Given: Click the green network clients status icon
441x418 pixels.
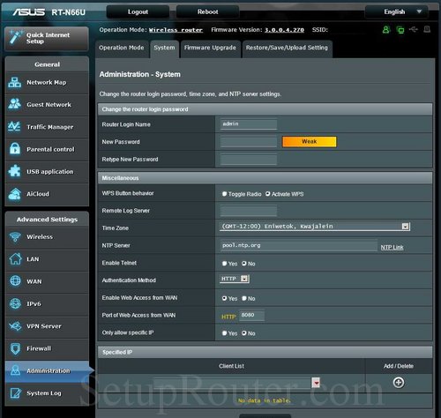Looking at the screenshot, I should (x=400, y=30).
